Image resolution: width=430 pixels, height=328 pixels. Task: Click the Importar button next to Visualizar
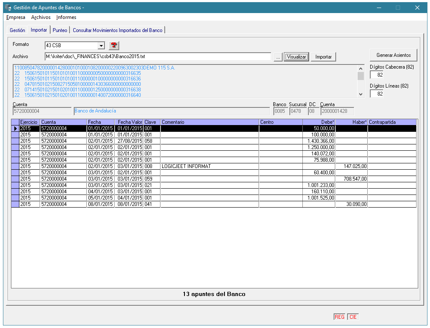tap(323, 57)
